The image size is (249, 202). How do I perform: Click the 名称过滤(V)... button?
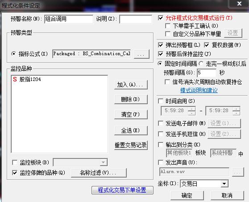(x=99, y=173)
